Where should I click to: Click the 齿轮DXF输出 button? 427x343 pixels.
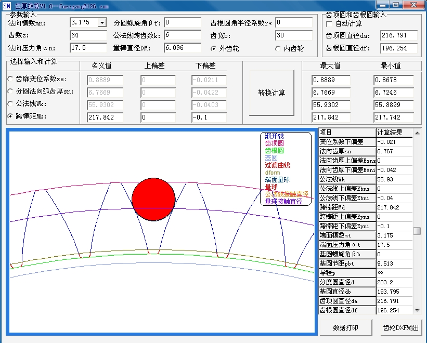(401, 328)
